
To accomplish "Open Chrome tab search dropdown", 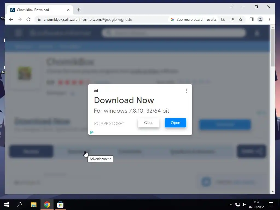I will [231, 7].
